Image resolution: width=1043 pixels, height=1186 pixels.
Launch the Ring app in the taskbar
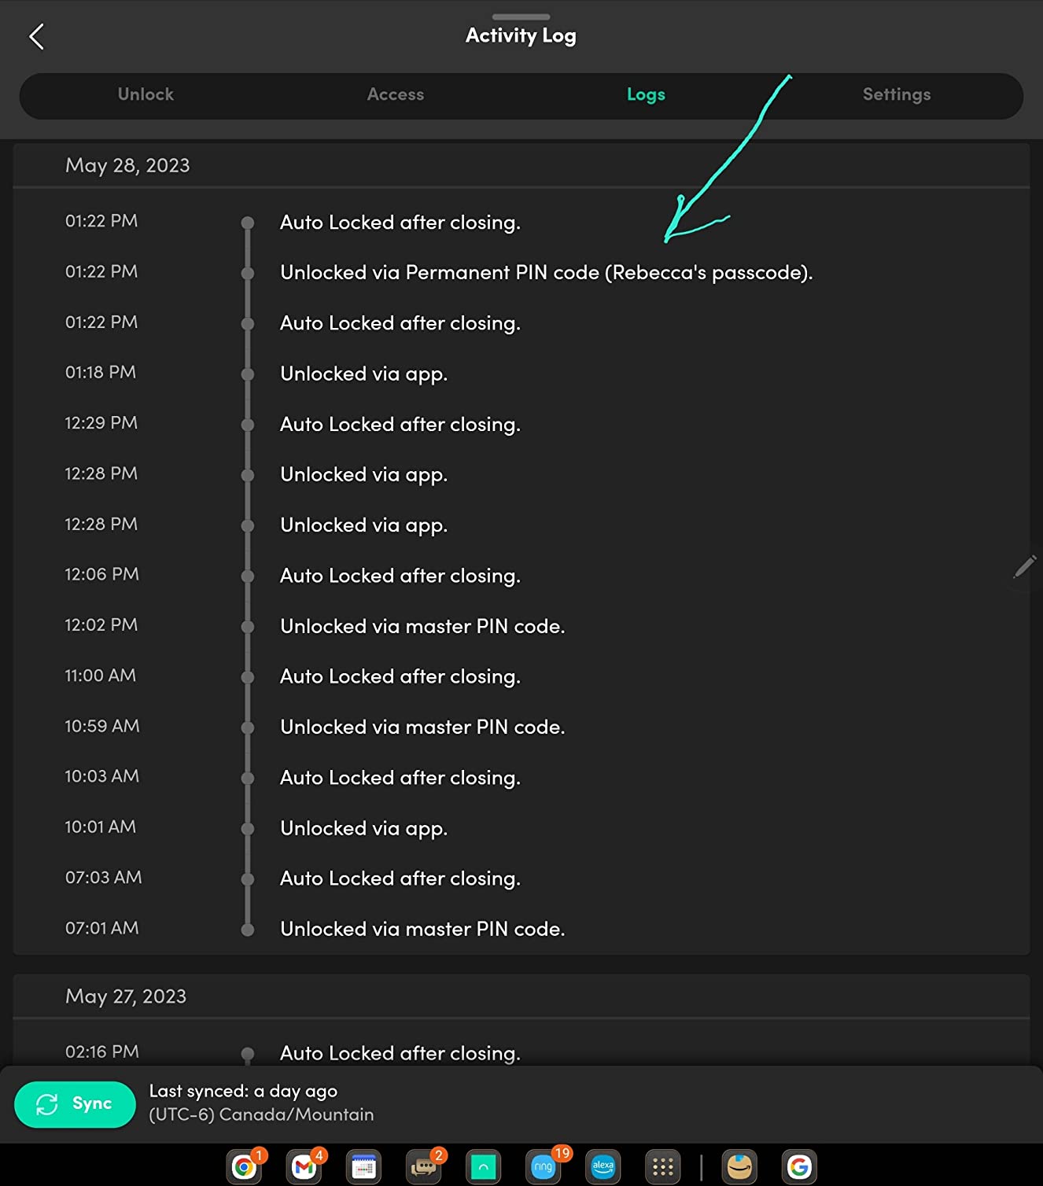click(544, 1166)
